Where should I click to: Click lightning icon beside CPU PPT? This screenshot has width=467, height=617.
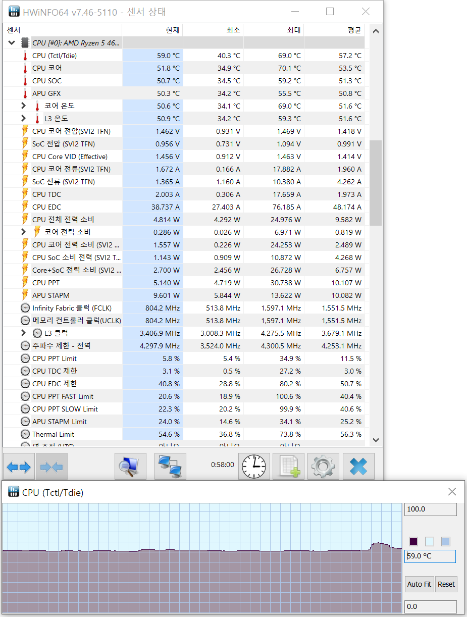[25, 283]
